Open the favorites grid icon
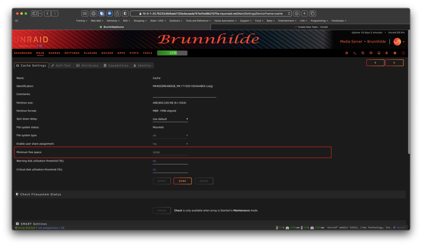Viewport: 422px width, 246px height. (17, 21)
